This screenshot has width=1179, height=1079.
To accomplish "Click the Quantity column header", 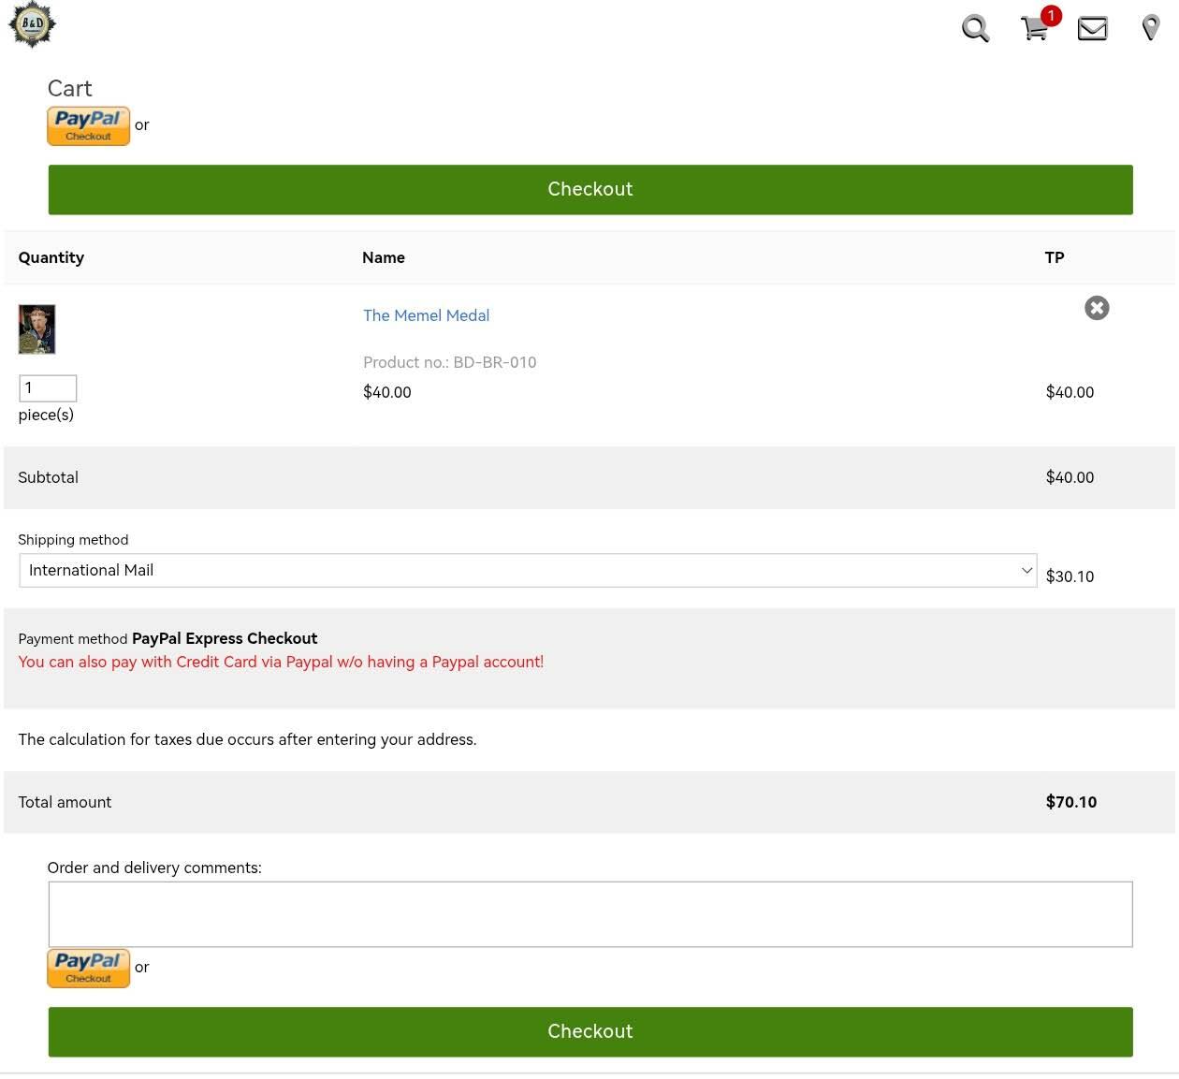I will (x=51, y=257).
